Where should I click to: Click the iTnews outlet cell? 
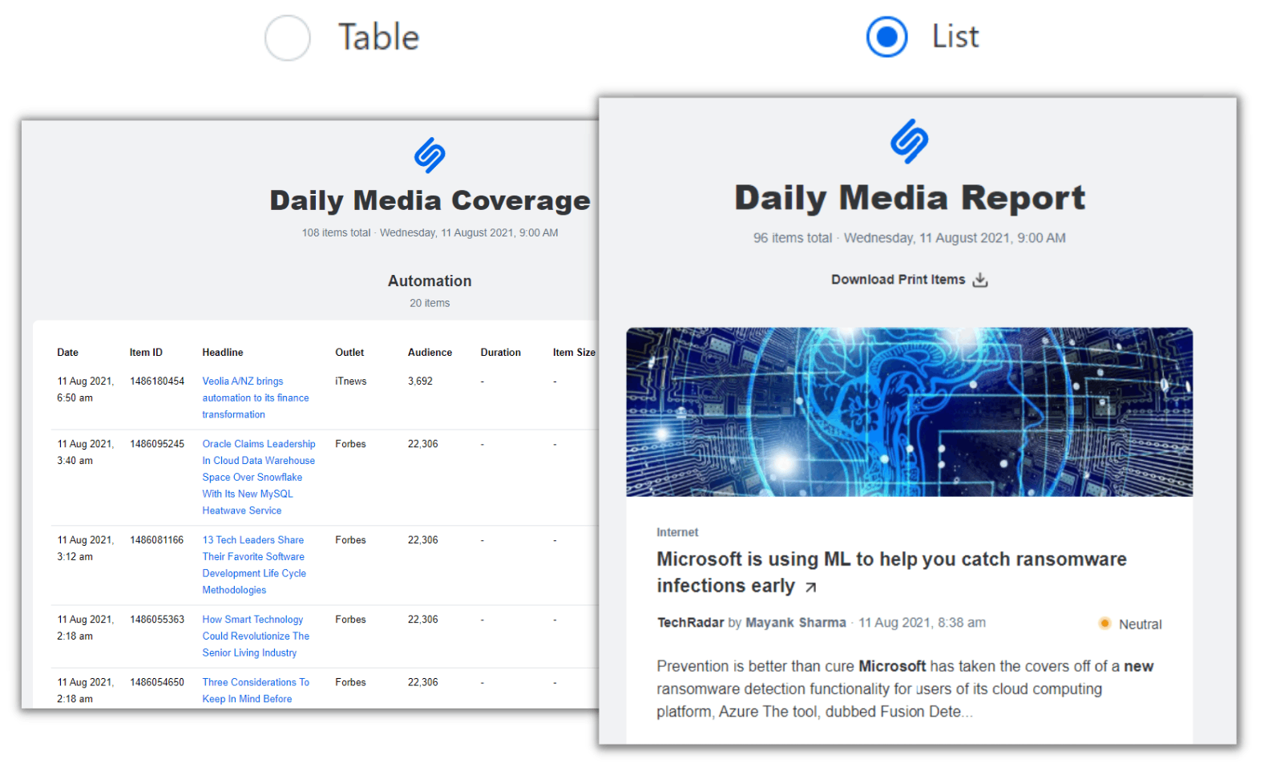(x=351, y=381)
